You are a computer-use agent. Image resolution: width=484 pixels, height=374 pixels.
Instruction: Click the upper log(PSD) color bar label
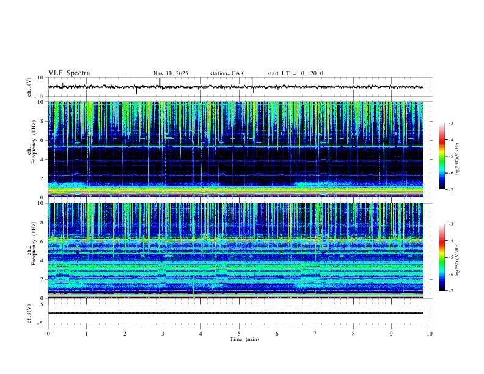coord(457,159)
